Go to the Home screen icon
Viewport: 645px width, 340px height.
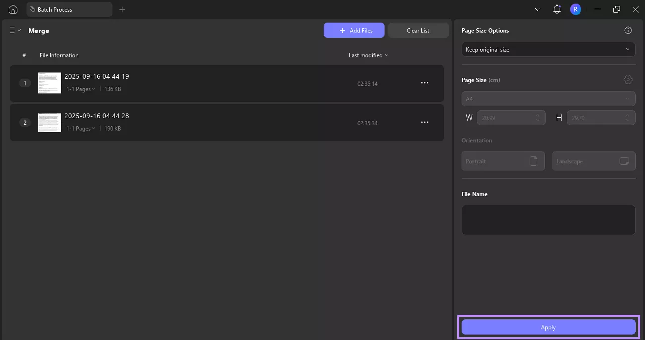tap(13, 9)
